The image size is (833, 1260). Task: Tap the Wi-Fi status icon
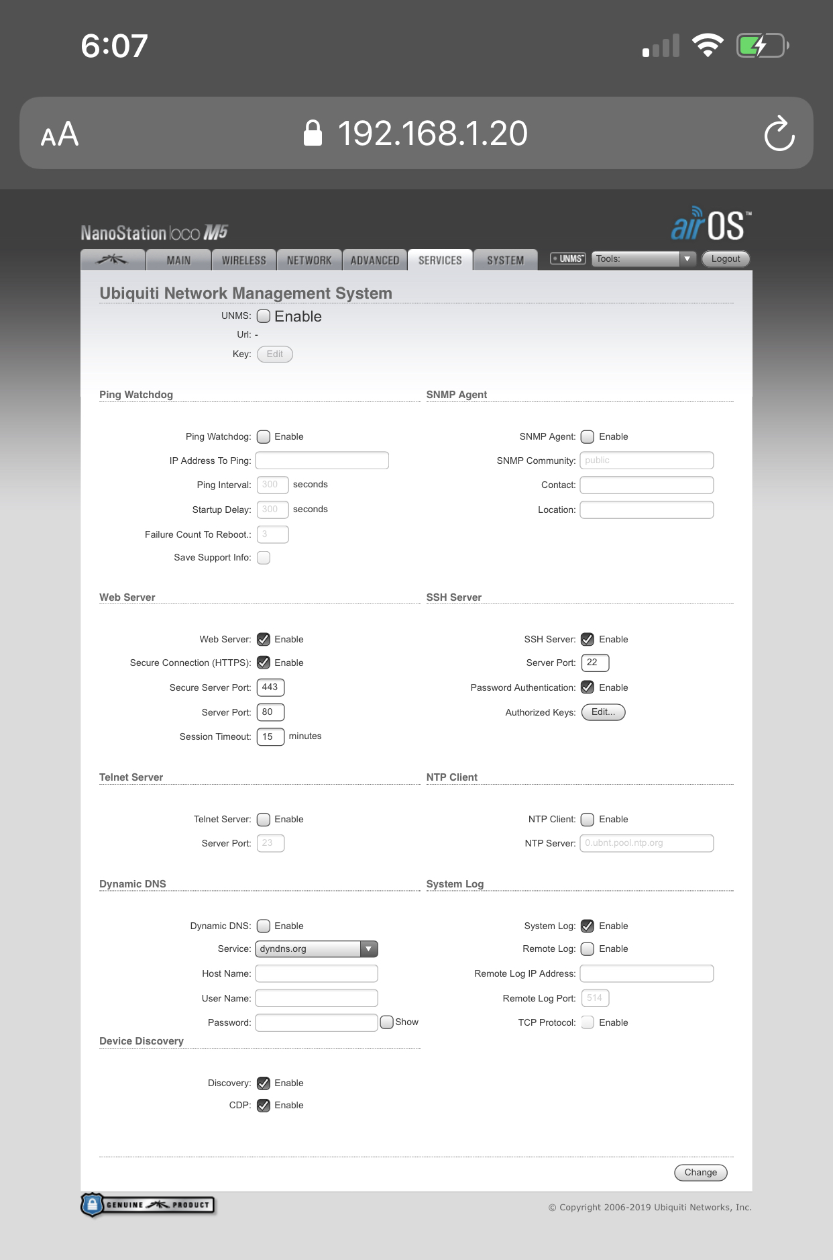coord(708,46)
